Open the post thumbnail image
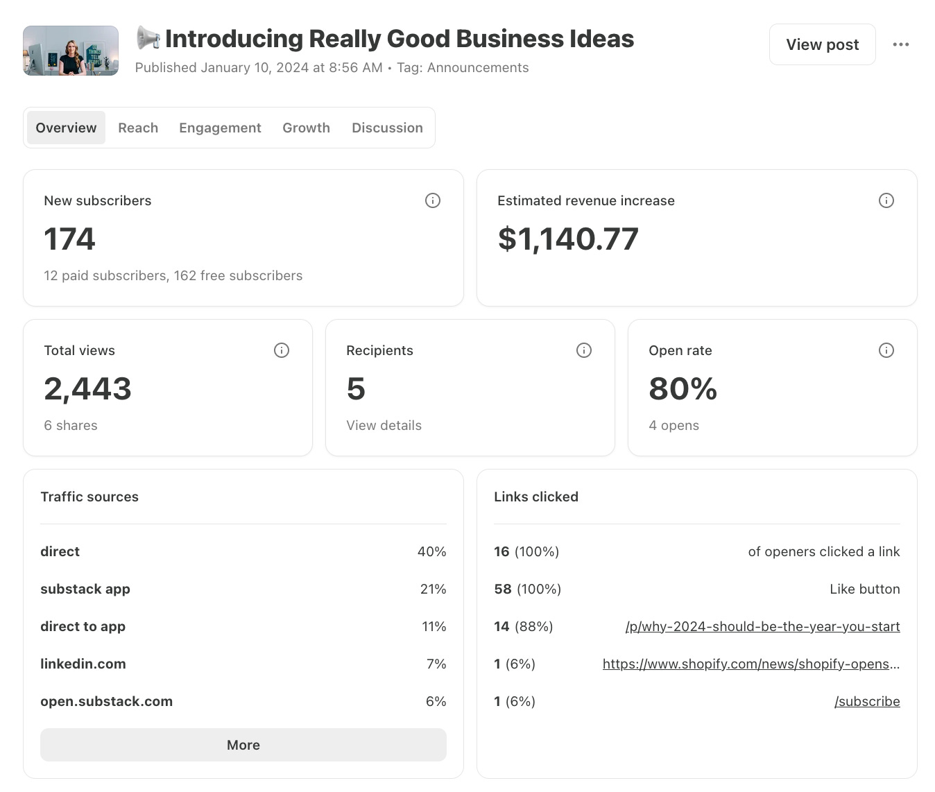This screenshot has height=792, width=935. (71, 51)
